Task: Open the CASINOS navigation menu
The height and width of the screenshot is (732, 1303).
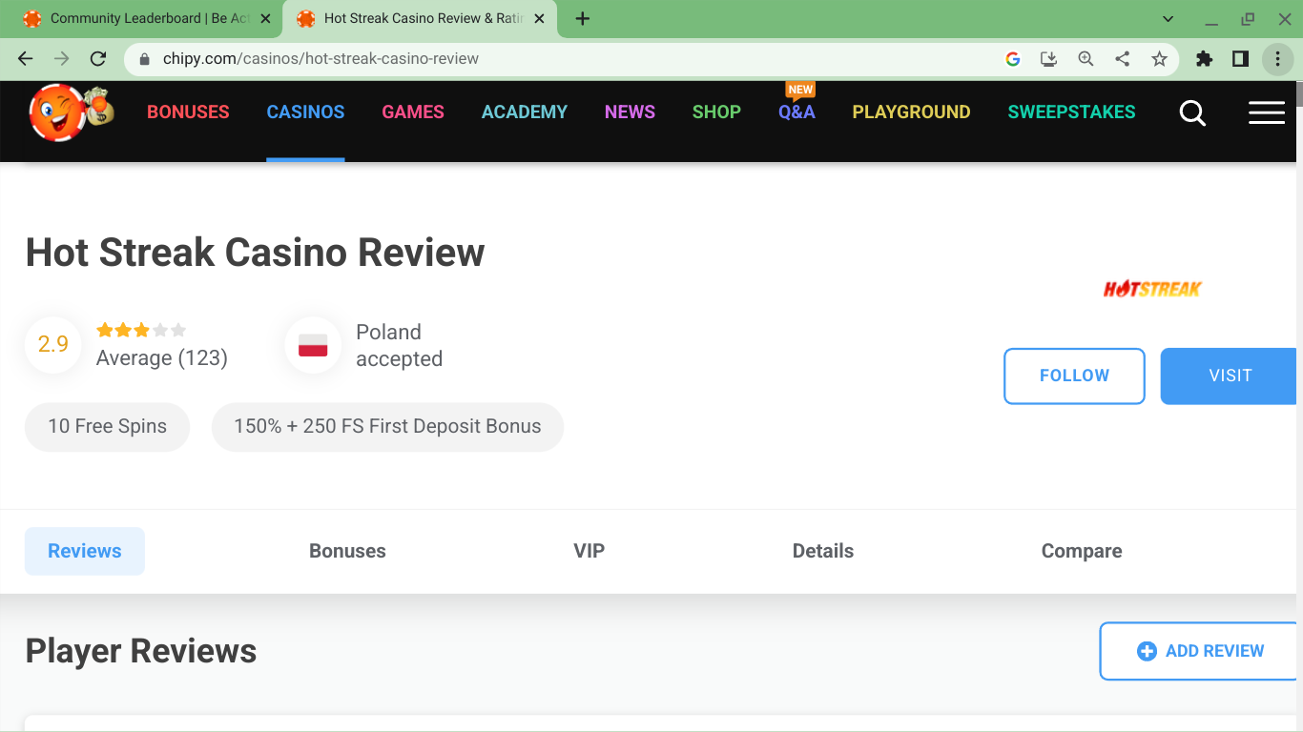Action: 305,112
